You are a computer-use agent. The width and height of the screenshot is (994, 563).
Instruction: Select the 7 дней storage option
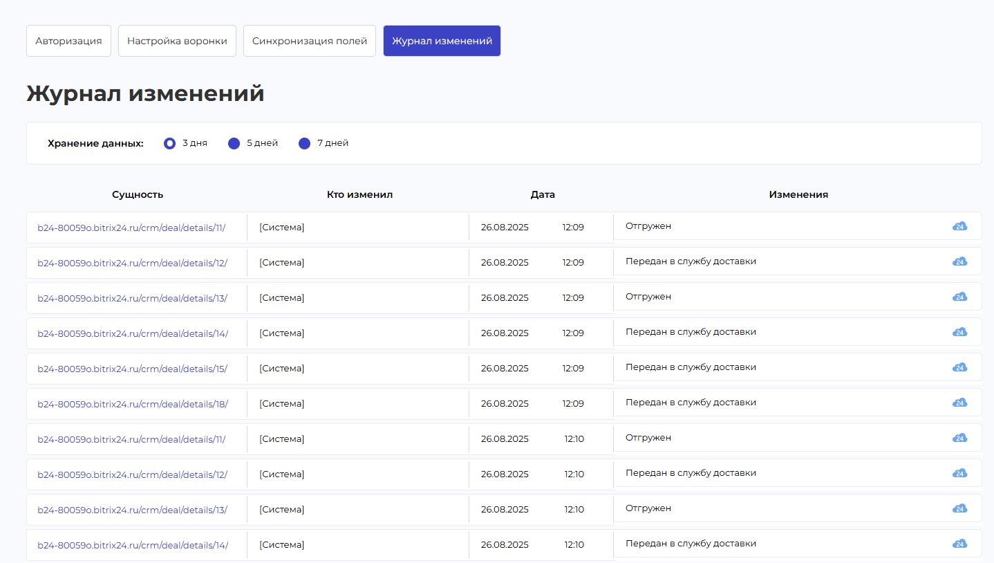coord(304,143)
